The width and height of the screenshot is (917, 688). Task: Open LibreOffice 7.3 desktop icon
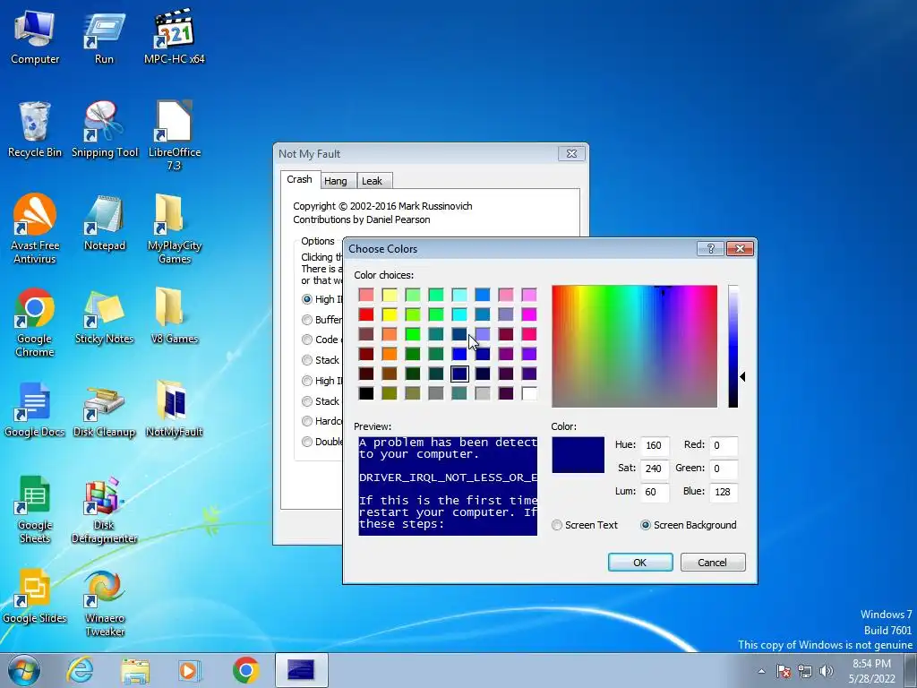(x=175, y=135)
